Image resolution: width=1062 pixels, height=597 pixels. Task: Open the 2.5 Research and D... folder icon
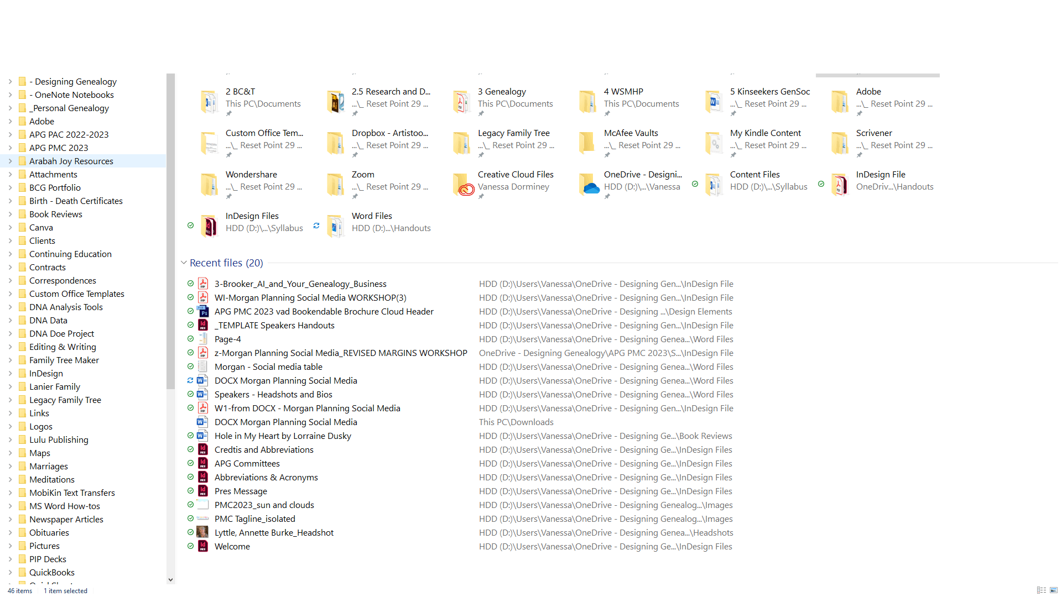(x=335, y=102)
